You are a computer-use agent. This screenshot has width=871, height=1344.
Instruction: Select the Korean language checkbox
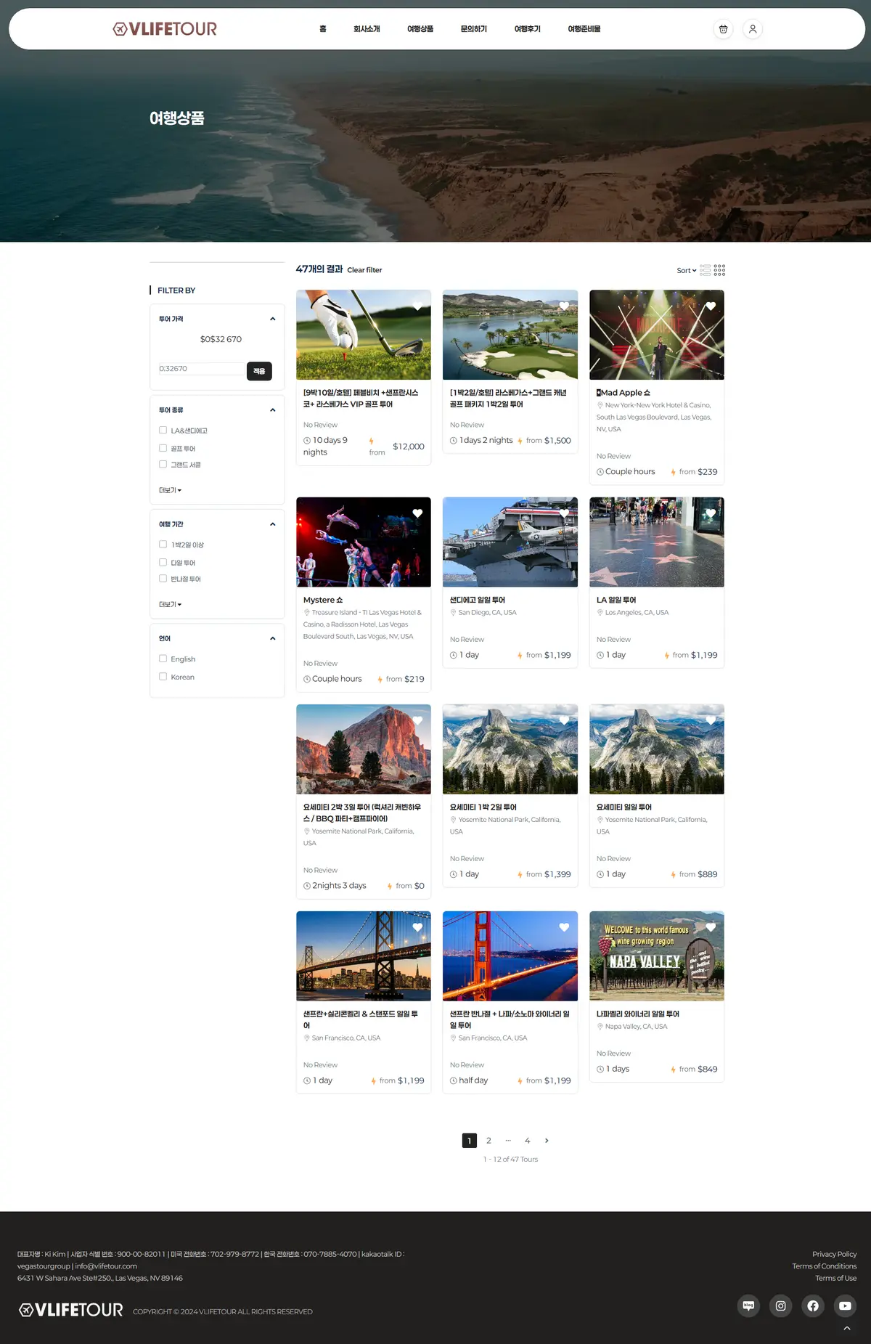click(163, 676)
